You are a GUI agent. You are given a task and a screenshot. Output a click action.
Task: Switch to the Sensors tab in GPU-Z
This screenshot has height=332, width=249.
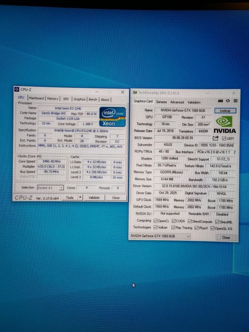tap(161, 102)
